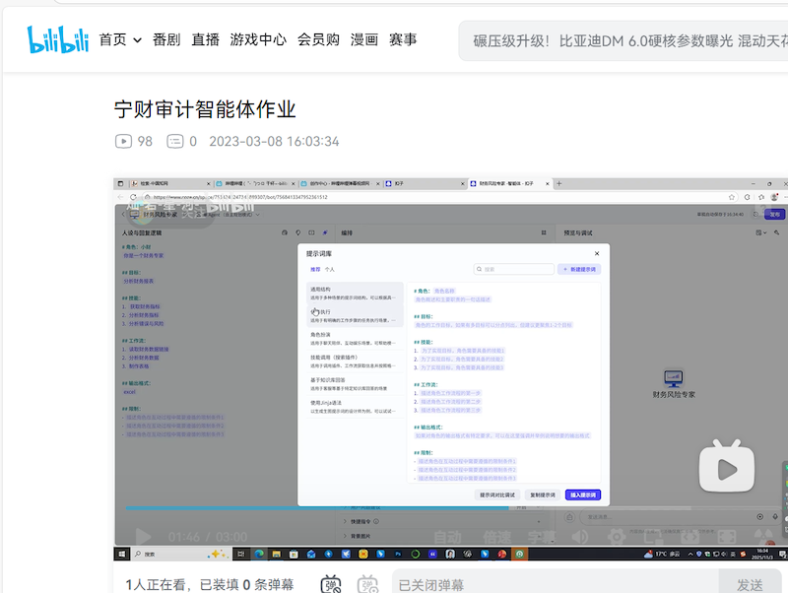Expand the 首页 dropdown arrow
Screen dimensions: 788x593
coord(137,40)
